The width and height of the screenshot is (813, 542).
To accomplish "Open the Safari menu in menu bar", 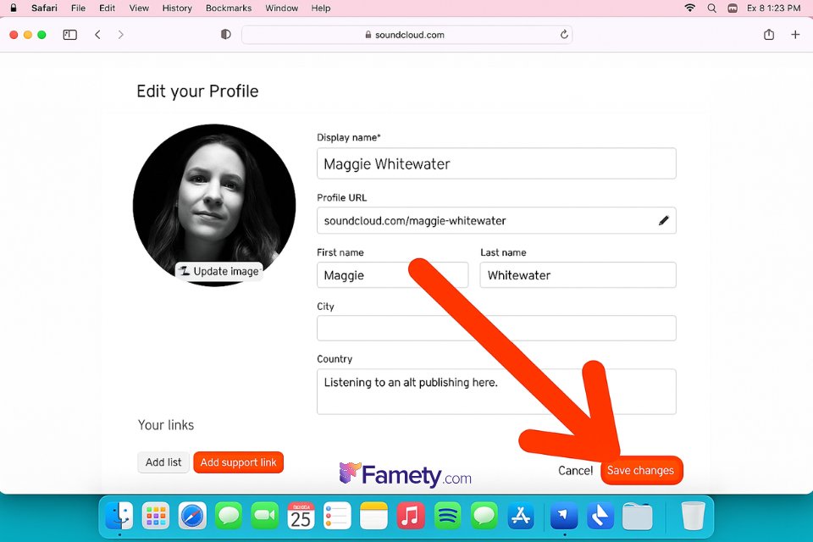I will [44, 8].
